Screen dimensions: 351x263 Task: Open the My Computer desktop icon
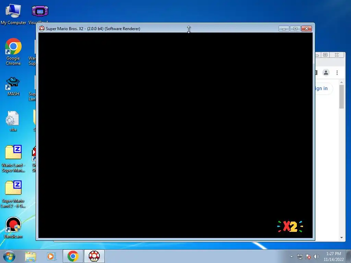point(13,14)
